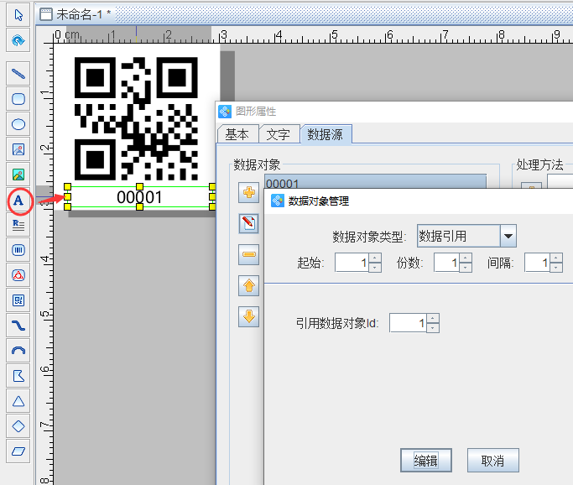This screenshot has height=485, width=573.
Task: Click the edit data object pencil icon
Action: (248, 223)
